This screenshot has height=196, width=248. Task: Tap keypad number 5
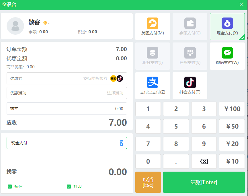176,126
